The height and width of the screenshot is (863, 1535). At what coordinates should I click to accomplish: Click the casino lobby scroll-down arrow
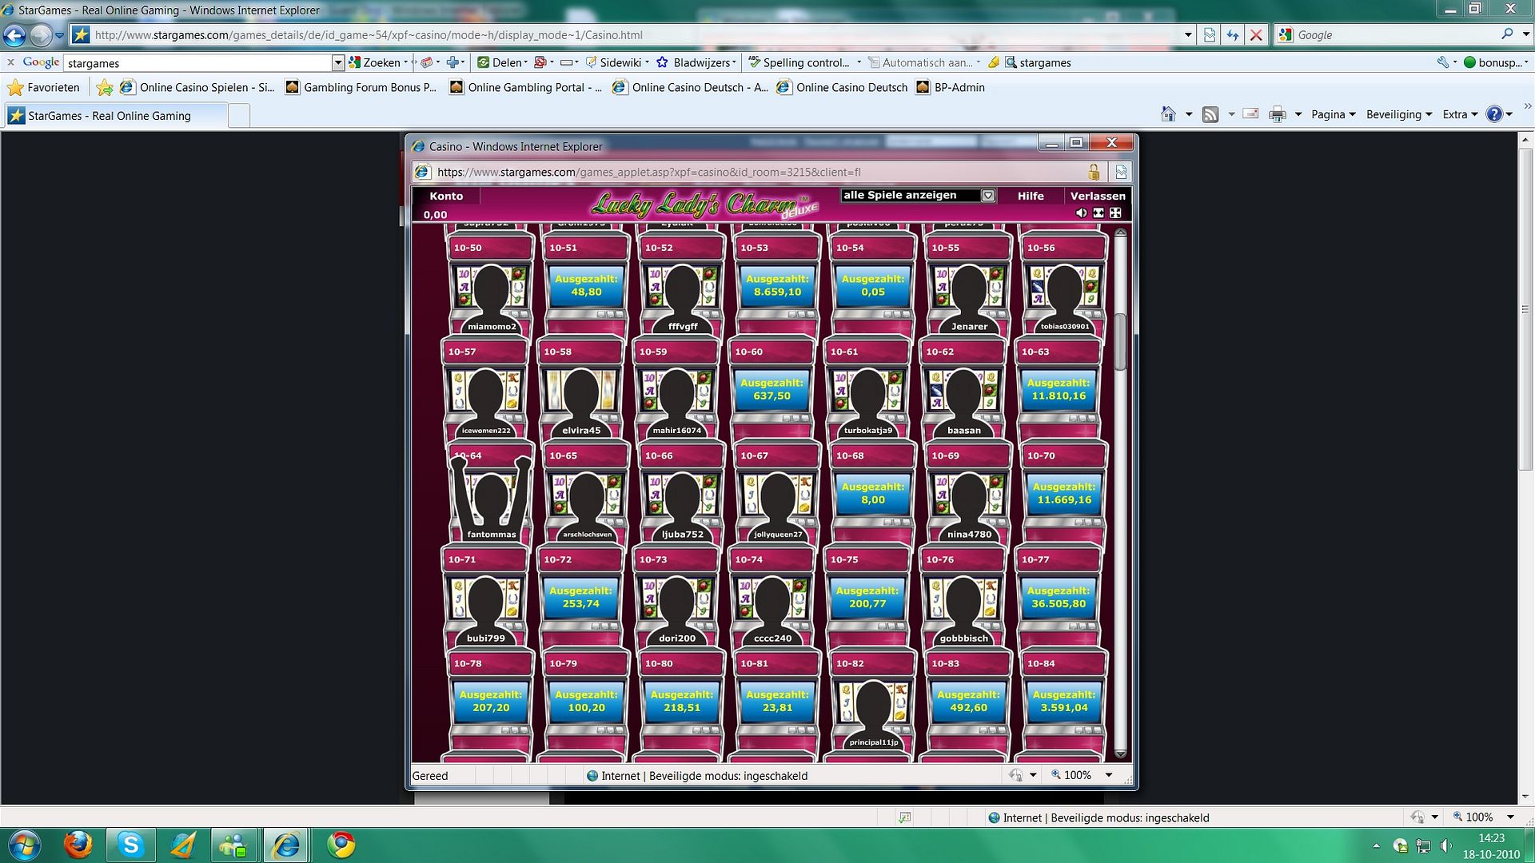point(1120,754)
